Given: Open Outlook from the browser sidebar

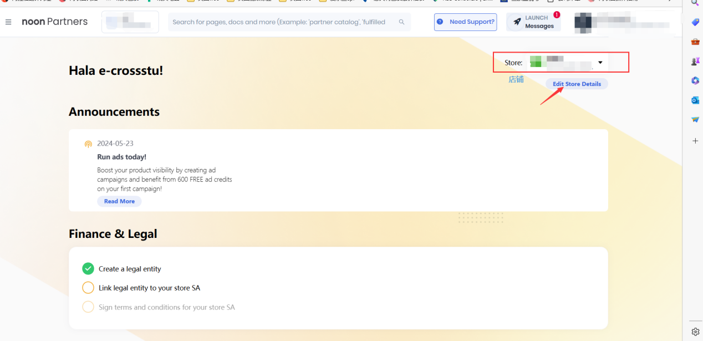Looking at the screenshot, I should [x=695, y=100].
